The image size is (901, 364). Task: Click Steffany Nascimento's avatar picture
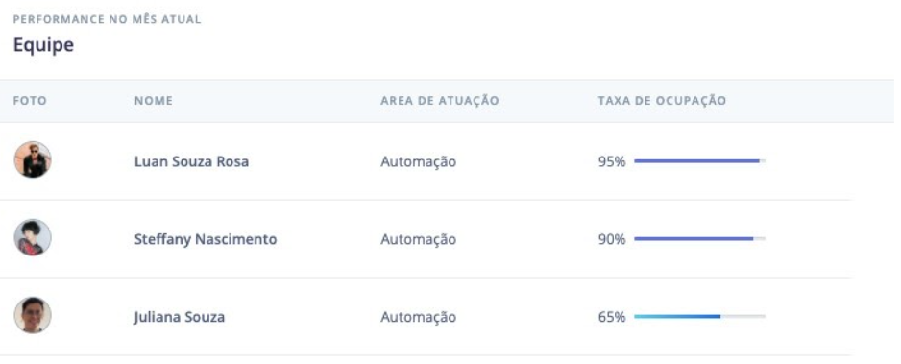tap(33, 237)
